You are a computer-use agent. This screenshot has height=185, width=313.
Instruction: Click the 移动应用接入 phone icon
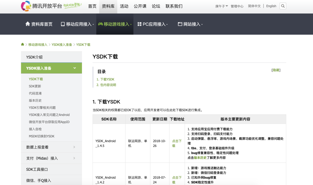click(63, 24)
